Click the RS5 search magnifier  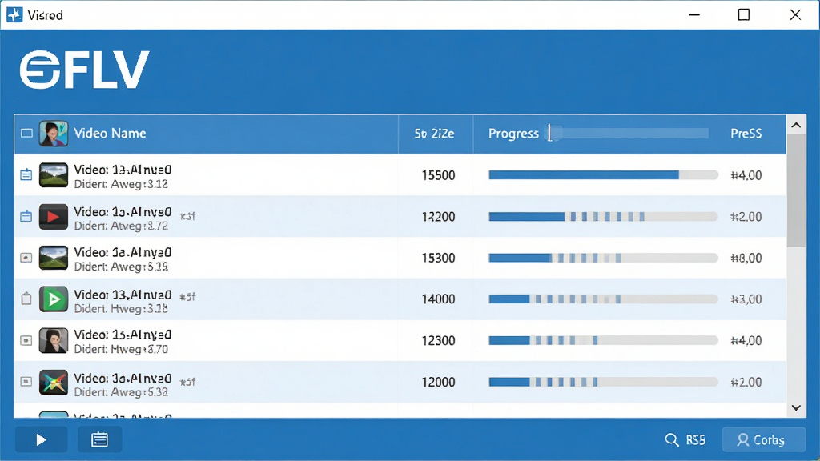tap(672, 440)
